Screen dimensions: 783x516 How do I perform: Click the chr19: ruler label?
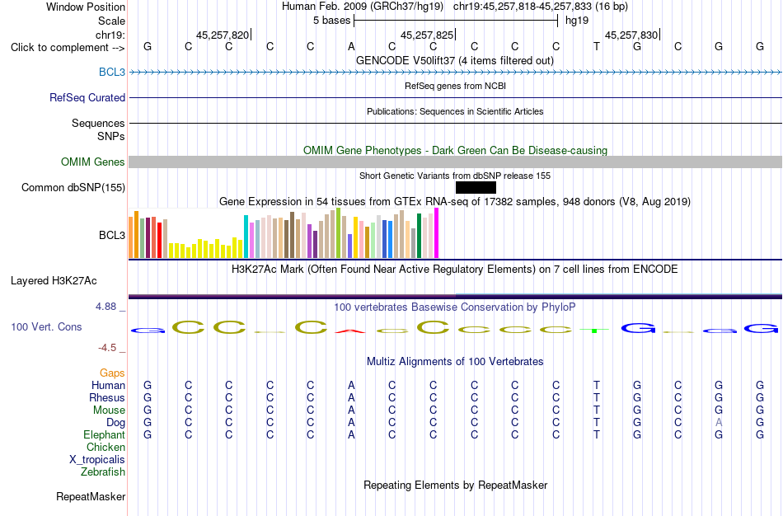pyautogui.click(x=110, y=35)
